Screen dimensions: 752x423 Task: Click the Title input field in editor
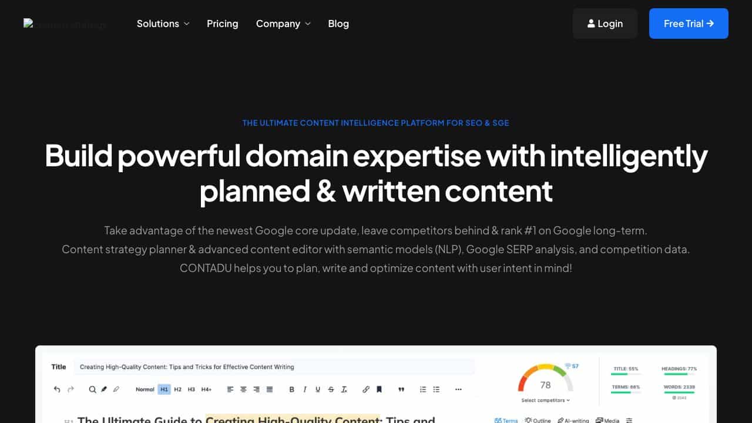(274, 367)
